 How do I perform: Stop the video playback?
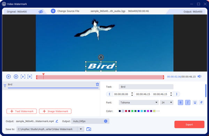click(16, 76)
